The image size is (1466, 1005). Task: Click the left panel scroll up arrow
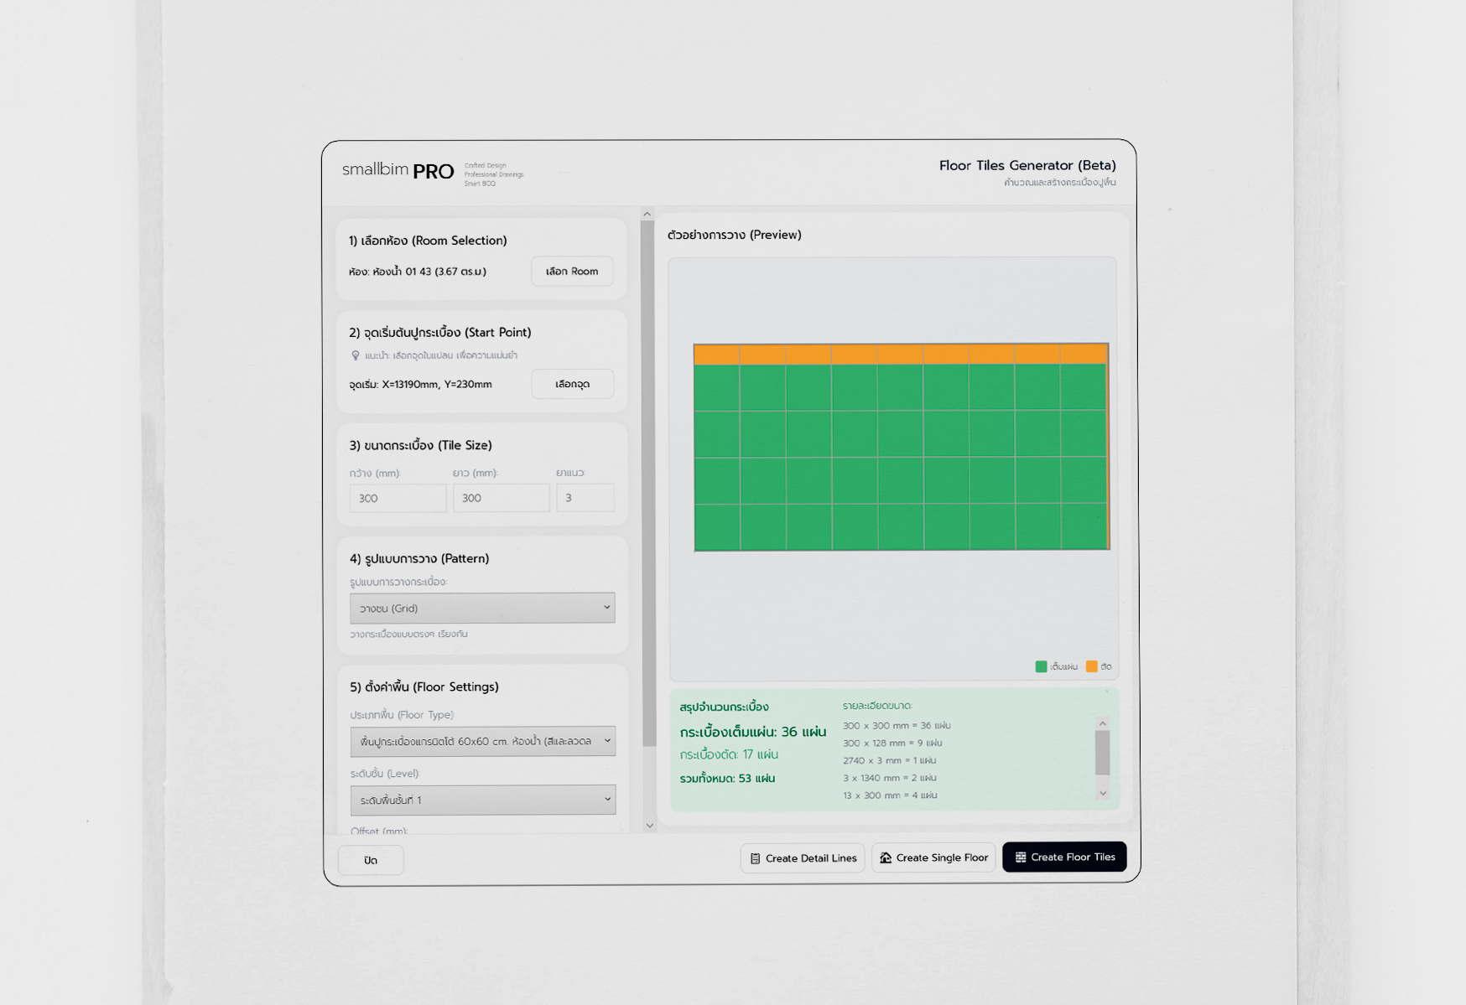click(647, 214)
